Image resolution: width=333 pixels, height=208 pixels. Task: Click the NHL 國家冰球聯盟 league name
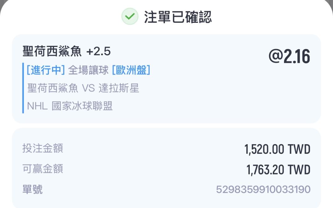(70, 106)
